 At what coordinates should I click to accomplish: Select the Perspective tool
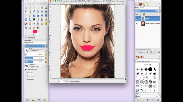click(46, 16)
